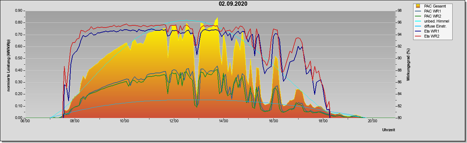Click the 08:00 time axis label
This screenshot has width=467, height=143.
point(75,121)
